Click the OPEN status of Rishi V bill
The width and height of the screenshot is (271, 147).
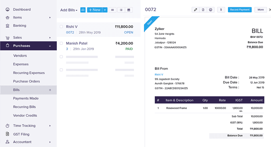(x=128, y=32)
